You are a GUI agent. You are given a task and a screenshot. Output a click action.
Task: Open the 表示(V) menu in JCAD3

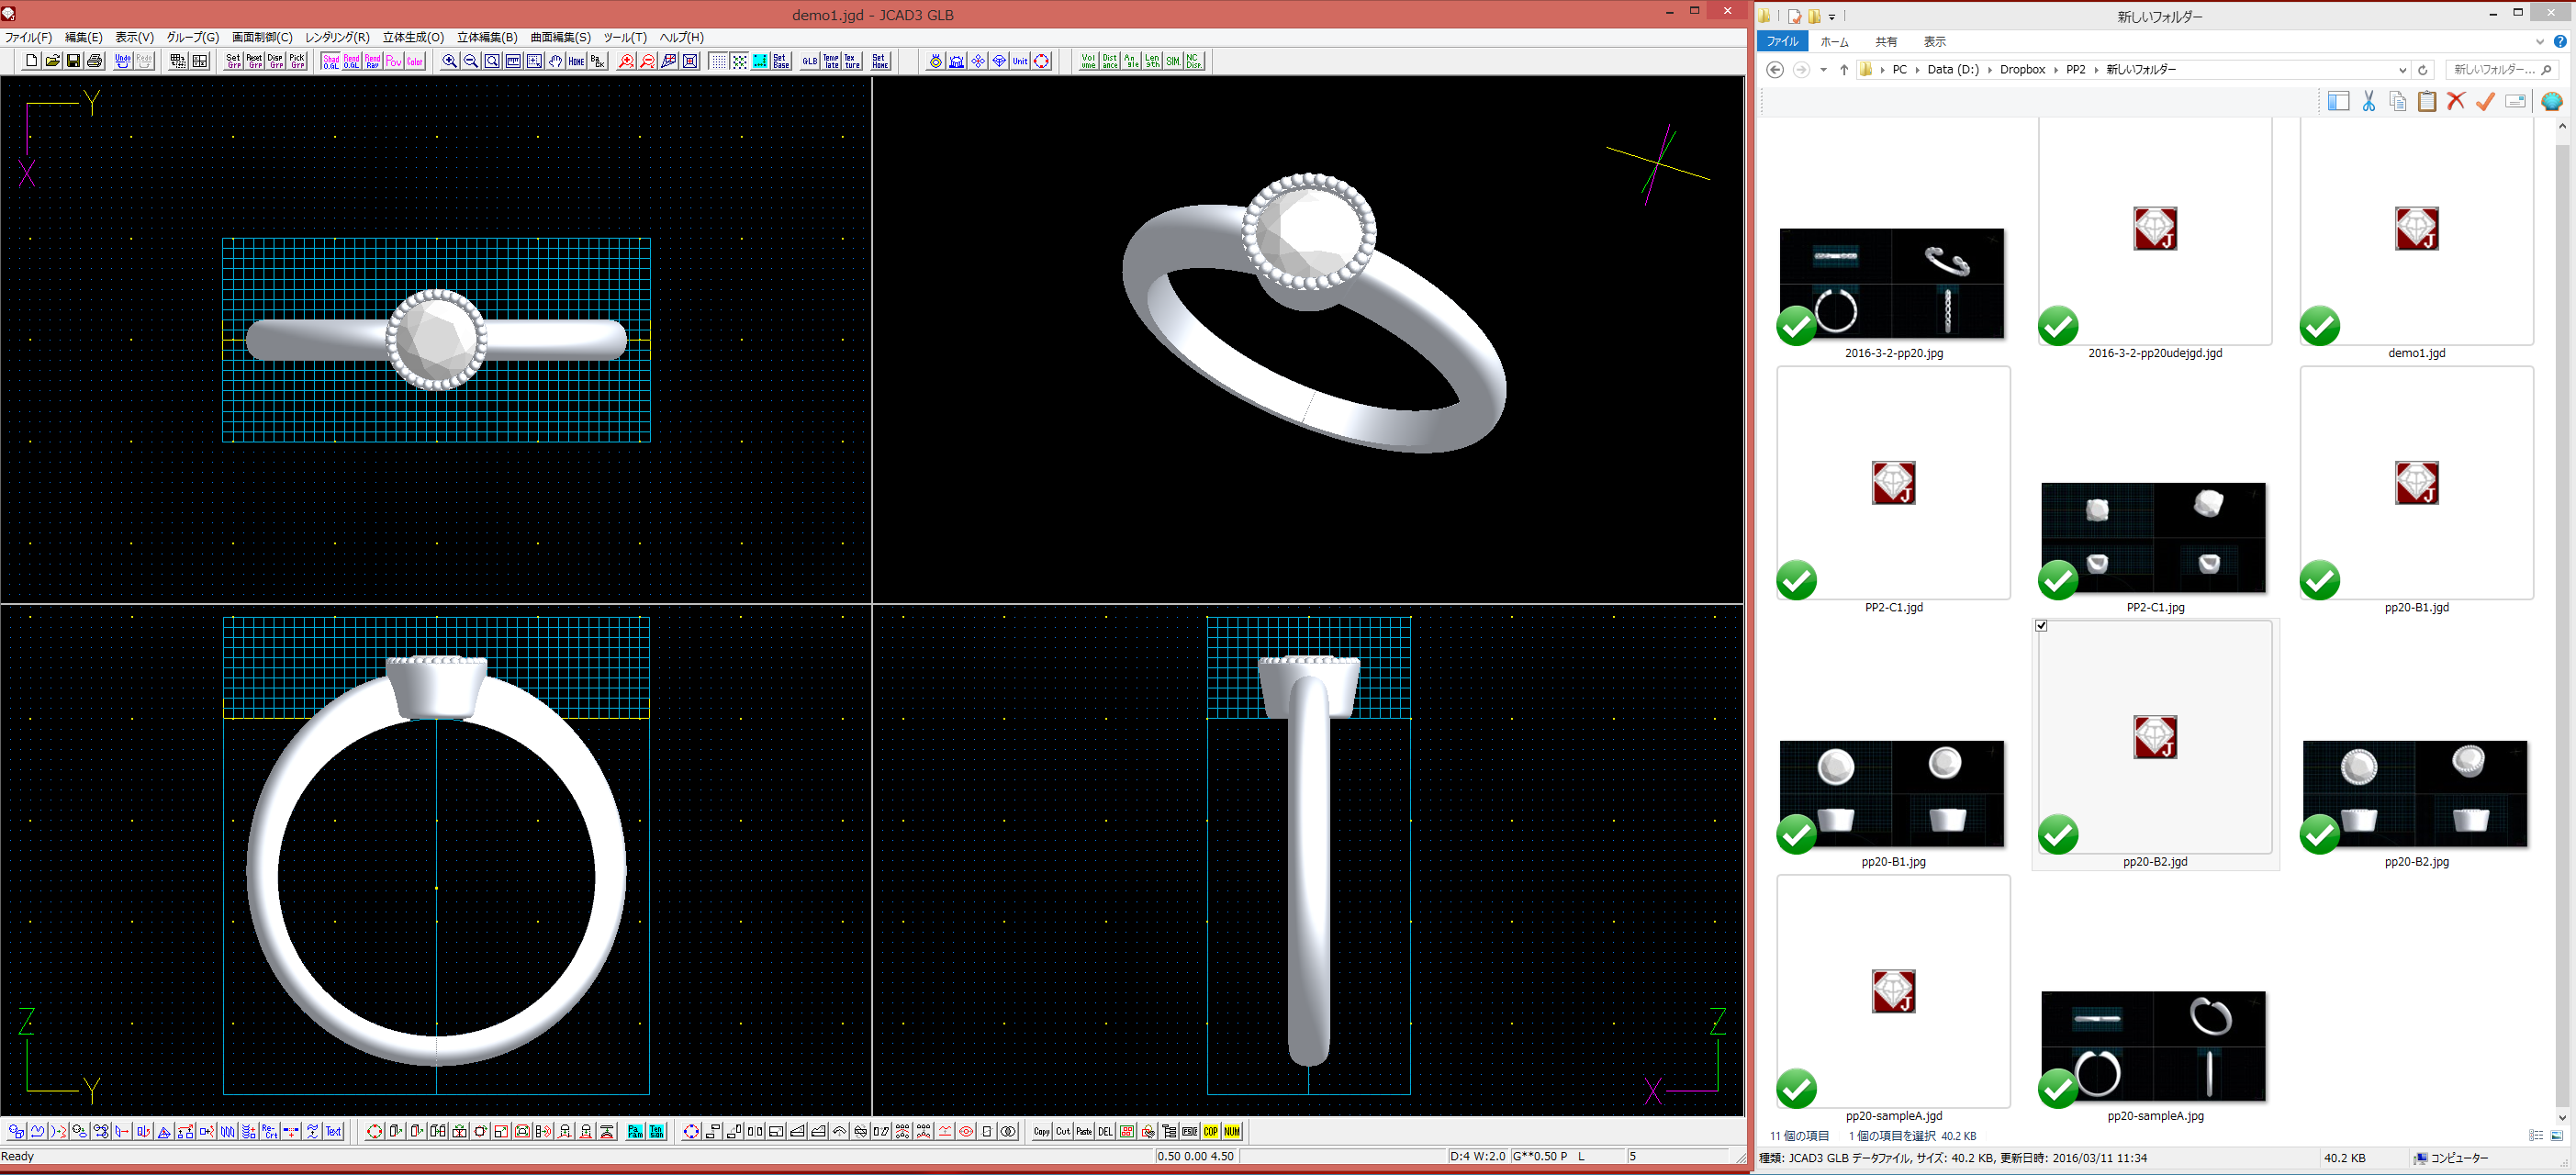coord(135,37)
